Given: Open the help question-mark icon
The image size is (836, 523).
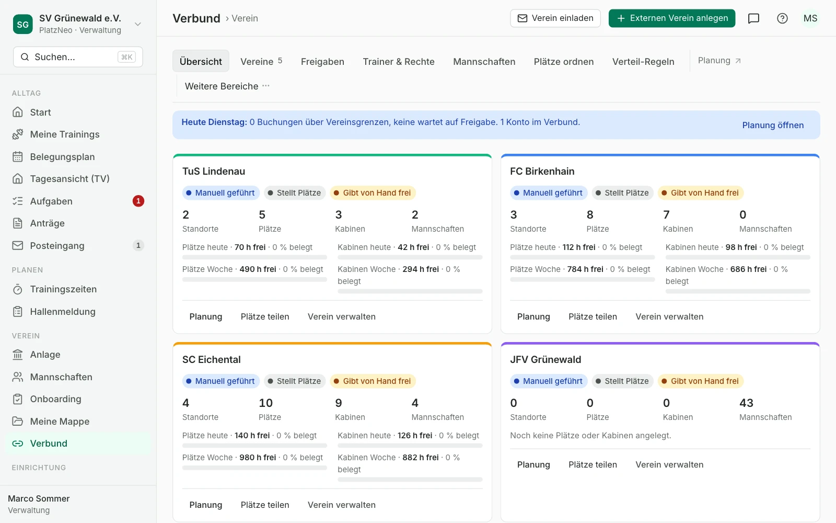Looking at the screenshot, I should pos(782,18).
